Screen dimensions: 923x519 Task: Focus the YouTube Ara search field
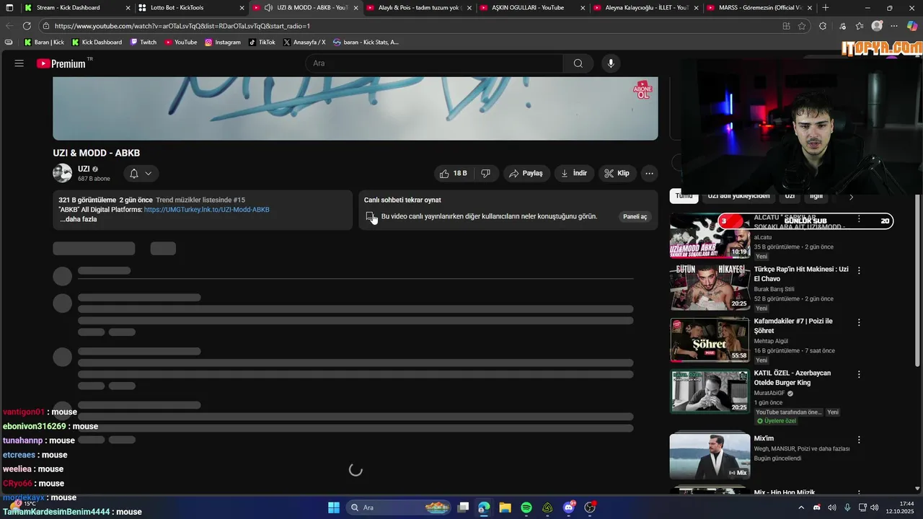[435, 63]
